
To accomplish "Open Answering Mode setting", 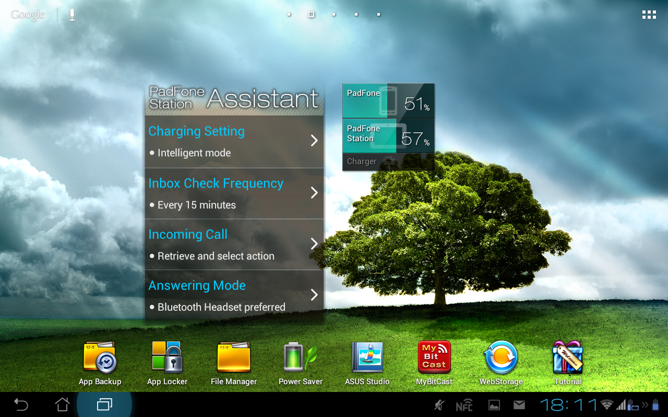I will 234,295.
